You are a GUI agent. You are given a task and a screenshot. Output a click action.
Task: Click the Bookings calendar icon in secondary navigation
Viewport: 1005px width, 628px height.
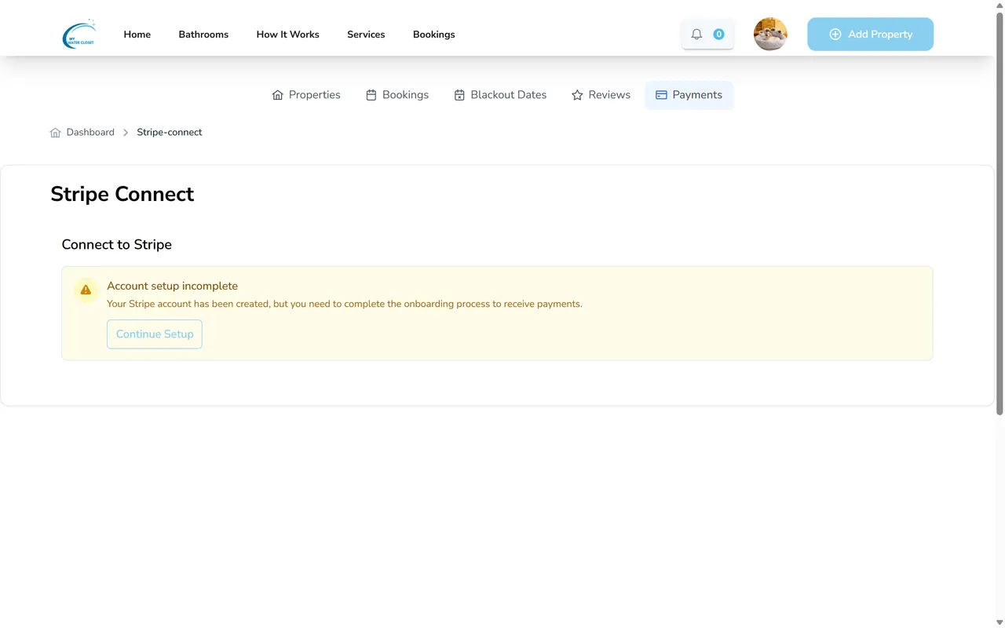(370, 94)
